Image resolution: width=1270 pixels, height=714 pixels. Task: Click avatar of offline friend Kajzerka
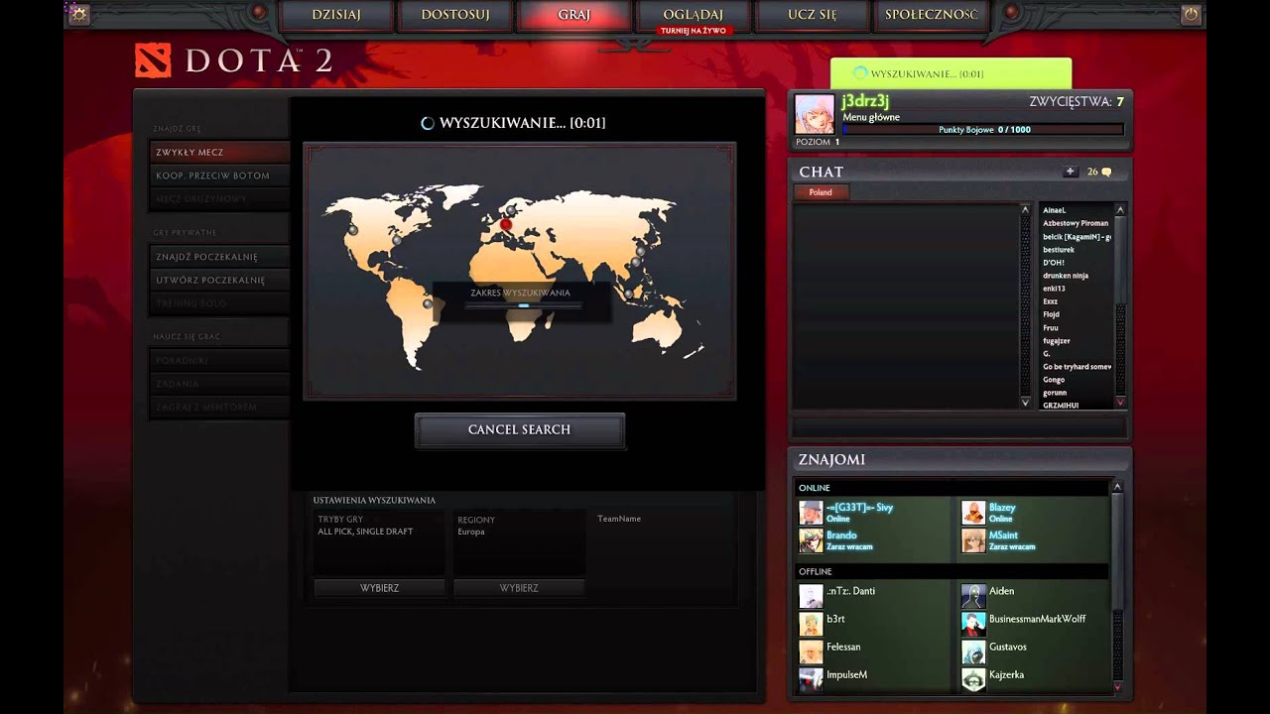pyautogui.click(x=973, y=679)
